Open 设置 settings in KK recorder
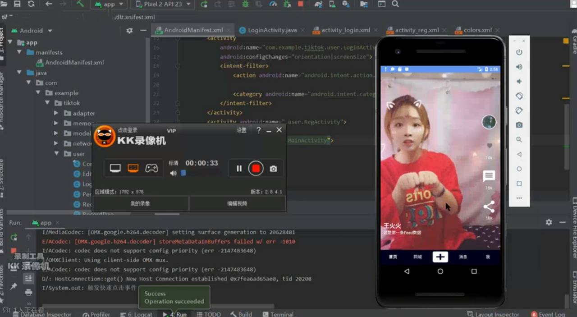577x317 pixels. tap(242, 130)
